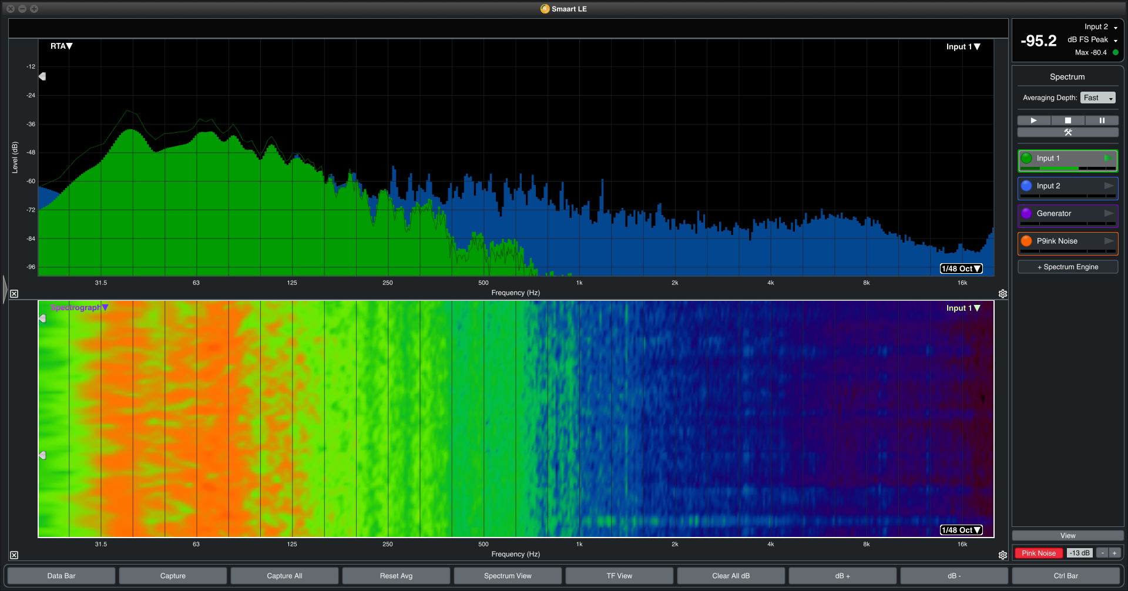Expand the left side panel arrow
This screenshot has width=1128, height=591.
5,289
